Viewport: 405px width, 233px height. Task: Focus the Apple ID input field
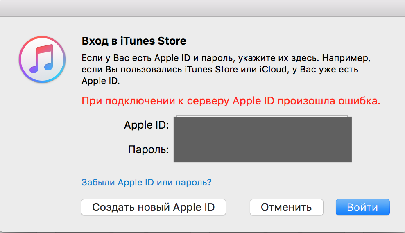[x=262, y=125]
